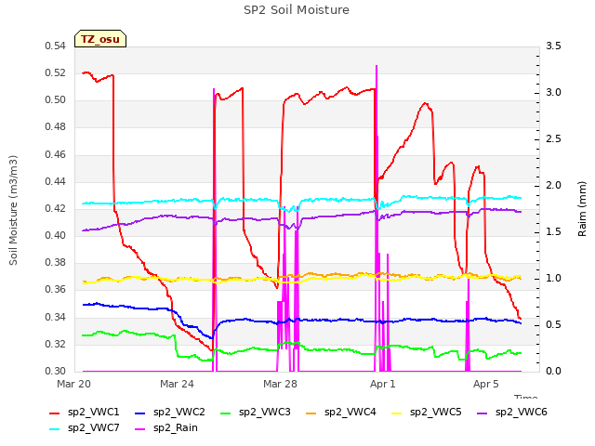595x446 pixels.
Task: Click blue swatch beside sp2_VWC2
Action: pos(140,413)
